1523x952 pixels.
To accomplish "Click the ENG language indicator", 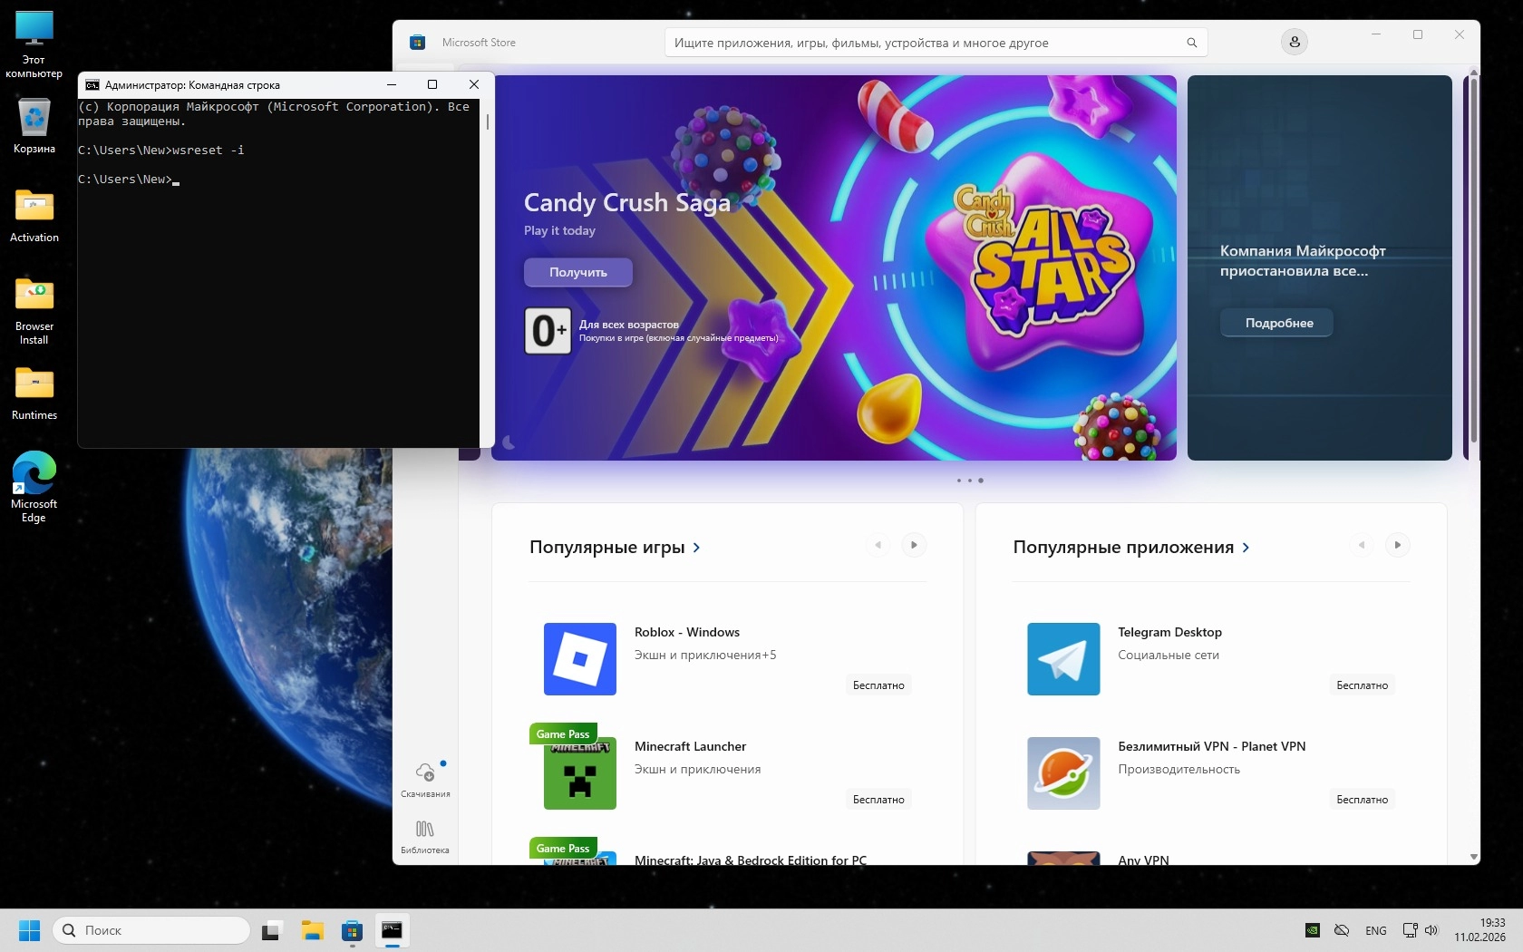I will click(x=1375, y=930).
